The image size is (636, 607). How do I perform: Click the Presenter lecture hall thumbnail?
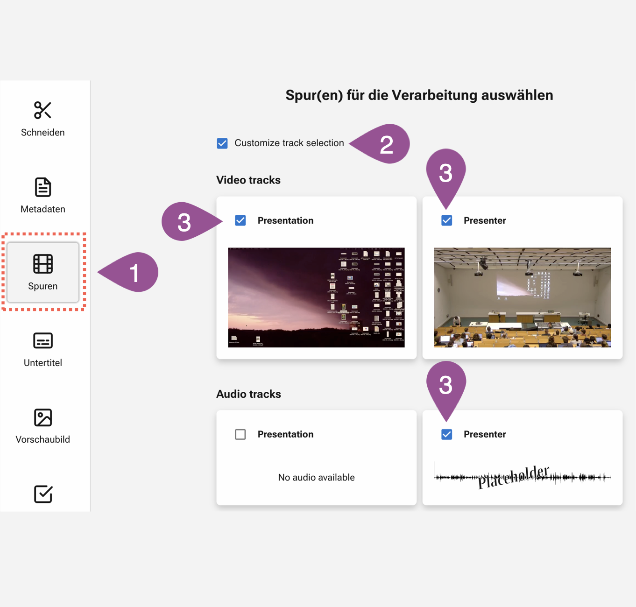pyautogui.click(x=522, y=297)
